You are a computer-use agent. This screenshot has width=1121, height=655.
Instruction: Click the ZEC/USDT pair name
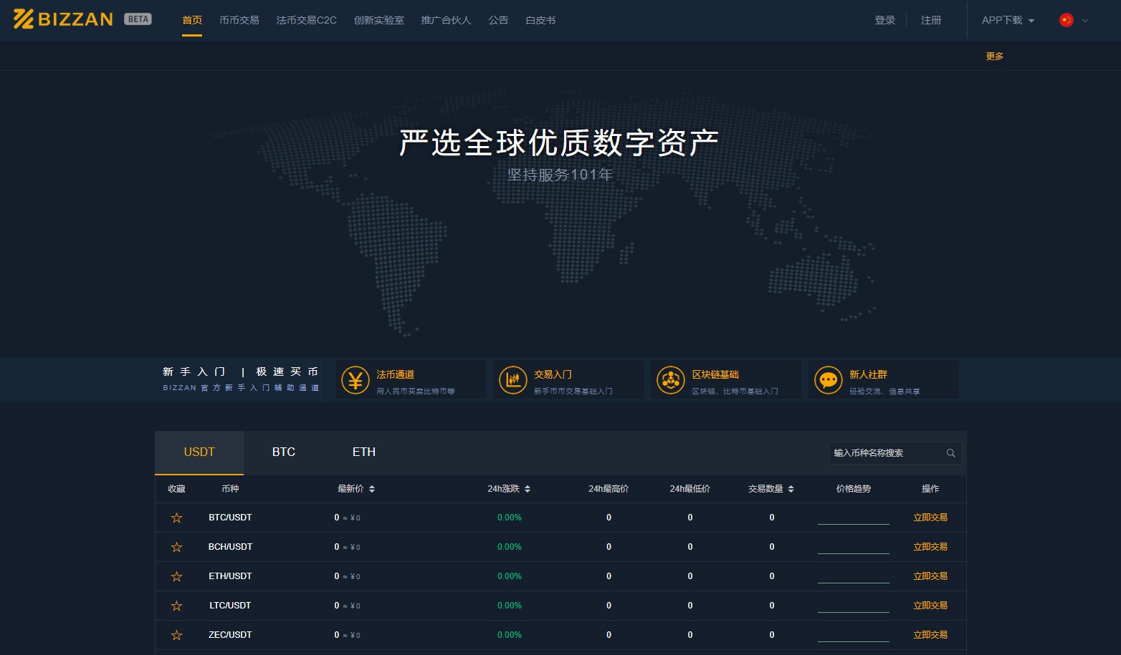[x=230, y=635]
